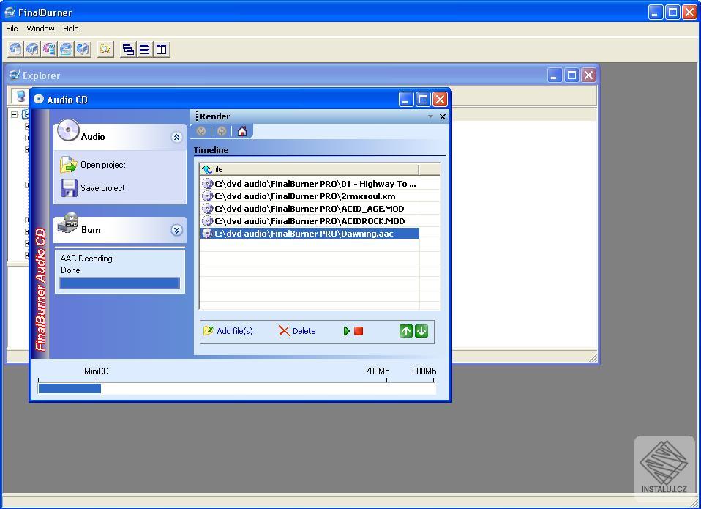Image resolution: width=701 pixels, height=509 pixels.
Task: Click the Burn section header
Action: tap(120, 230)
